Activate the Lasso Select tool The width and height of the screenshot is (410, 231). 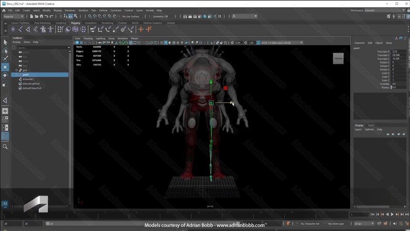[x=5, y=51]
